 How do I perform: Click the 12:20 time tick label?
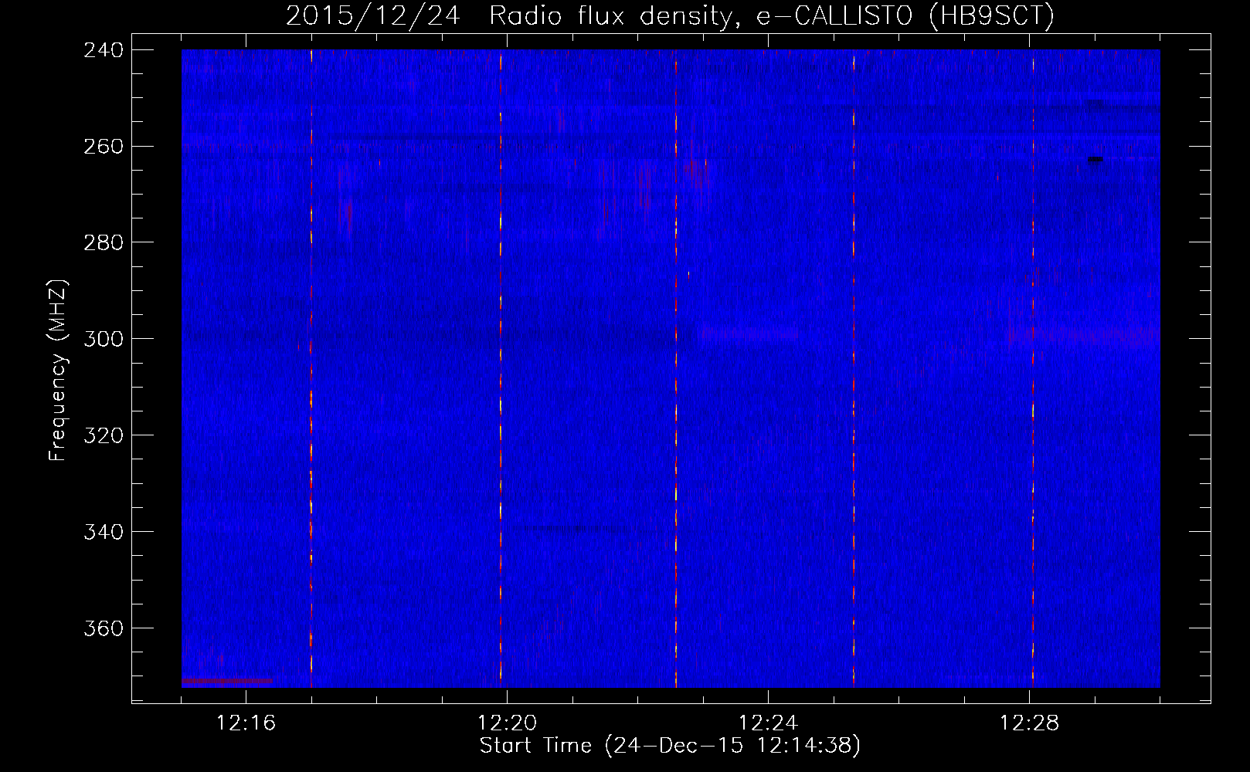508,723
